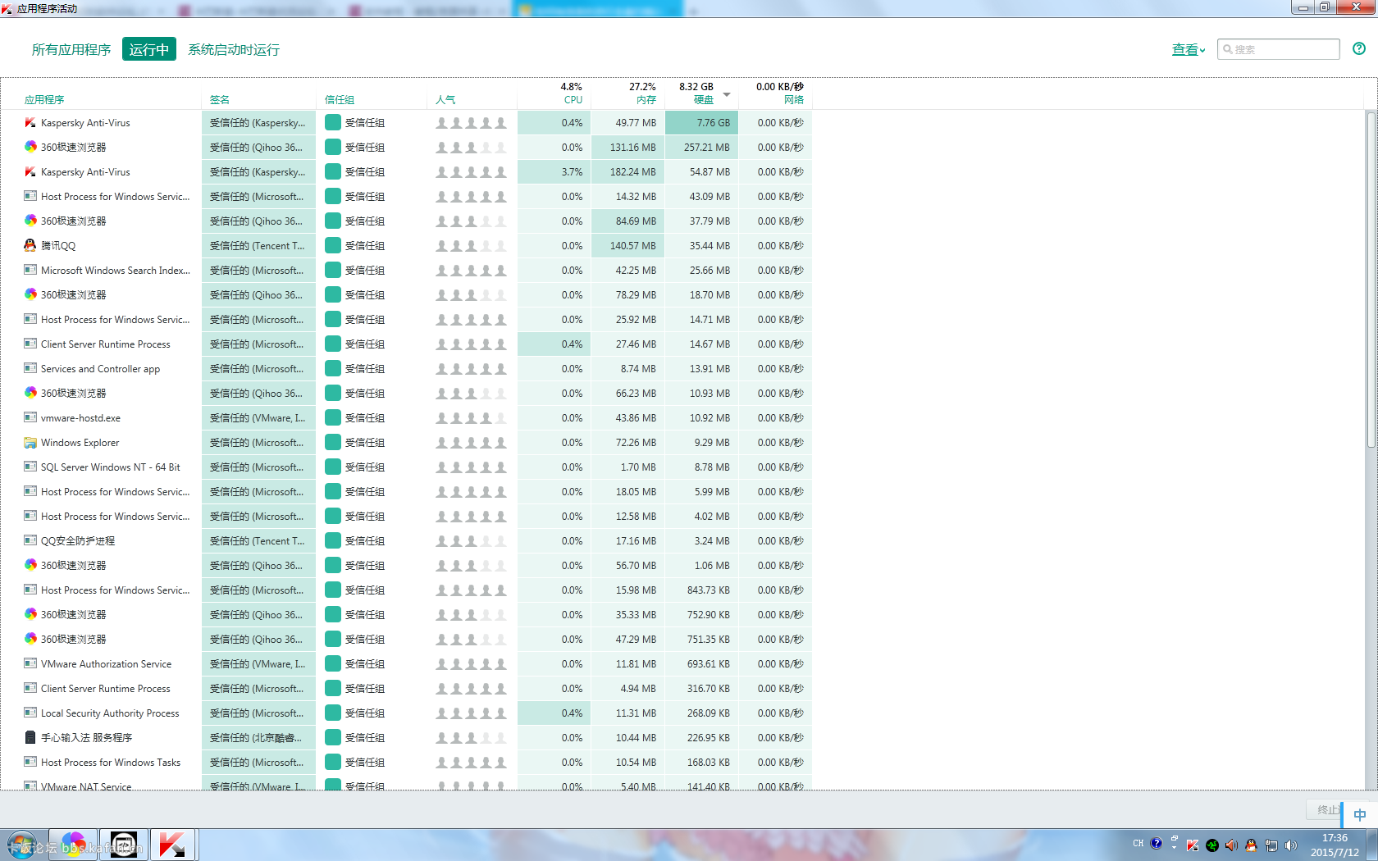Click the Kaspersky Anti-Virus icon with 0.4% CPU
1378x861 pixels.
(30, 122)
